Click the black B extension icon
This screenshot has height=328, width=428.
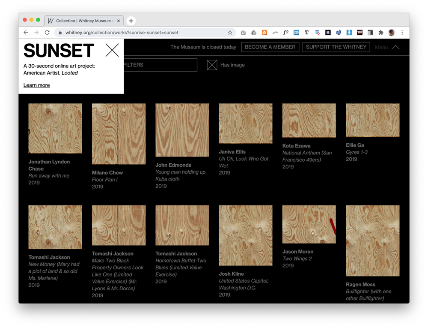(328, 33)
